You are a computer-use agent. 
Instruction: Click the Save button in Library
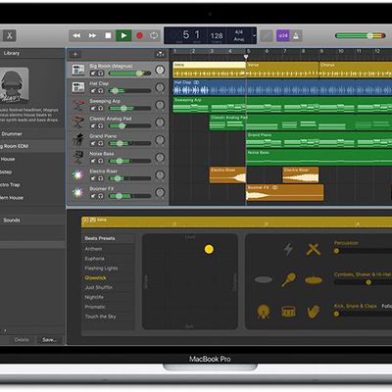[49, 340]
